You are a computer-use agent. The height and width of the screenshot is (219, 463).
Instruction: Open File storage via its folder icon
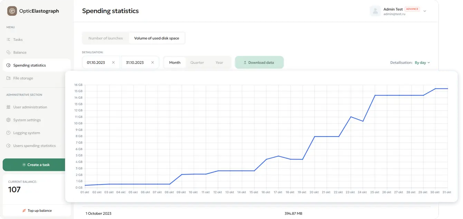pyautogui.click(x=8, y=78)
